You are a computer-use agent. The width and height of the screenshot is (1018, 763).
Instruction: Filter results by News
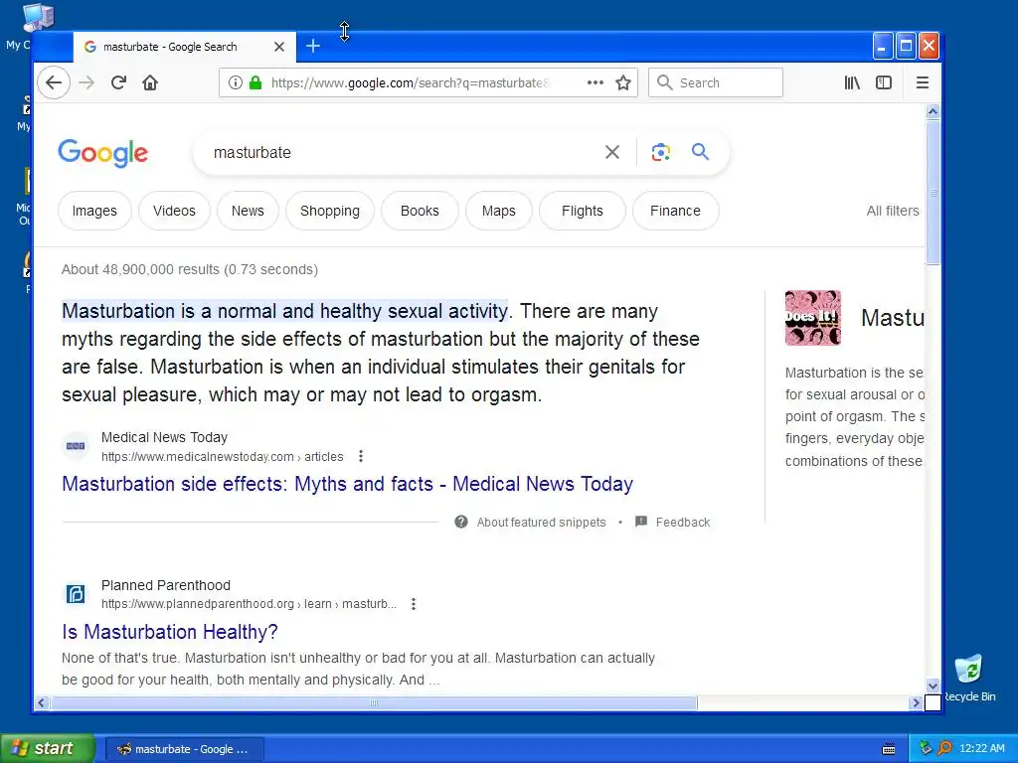[x=248, y=211]
